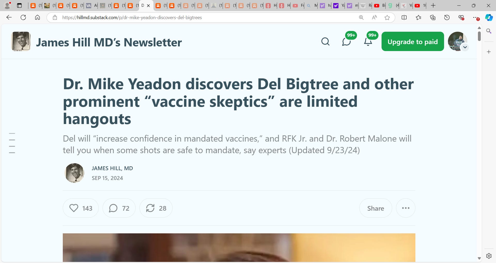The height and width of the screenshot is (263, 496).
Task: Switch to the last YouTube tab
Action: click(x=420, y=5)
